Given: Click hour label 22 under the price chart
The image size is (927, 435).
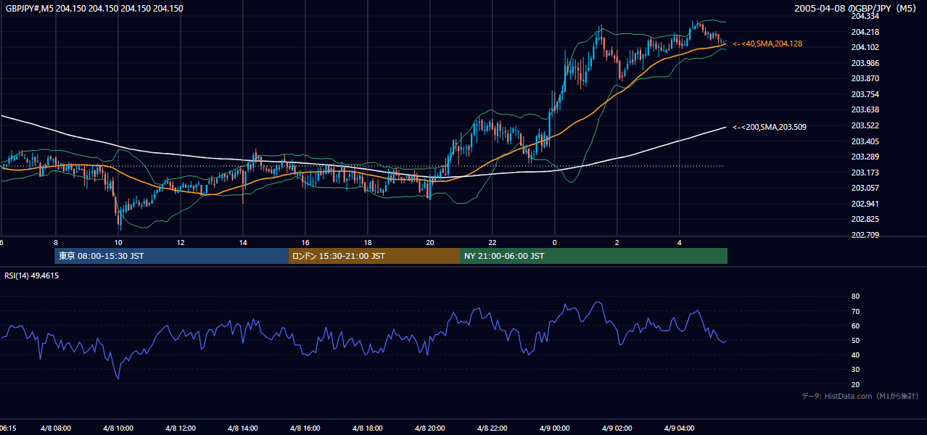Looking at the screenshot, I should tap(493, 242).
